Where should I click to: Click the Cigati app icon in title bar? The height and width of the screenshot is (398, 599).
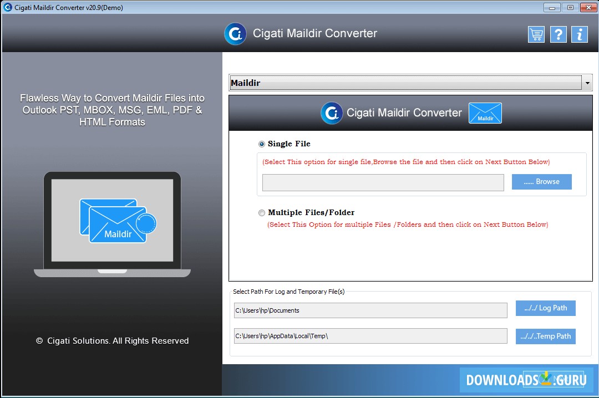point(8,7)
